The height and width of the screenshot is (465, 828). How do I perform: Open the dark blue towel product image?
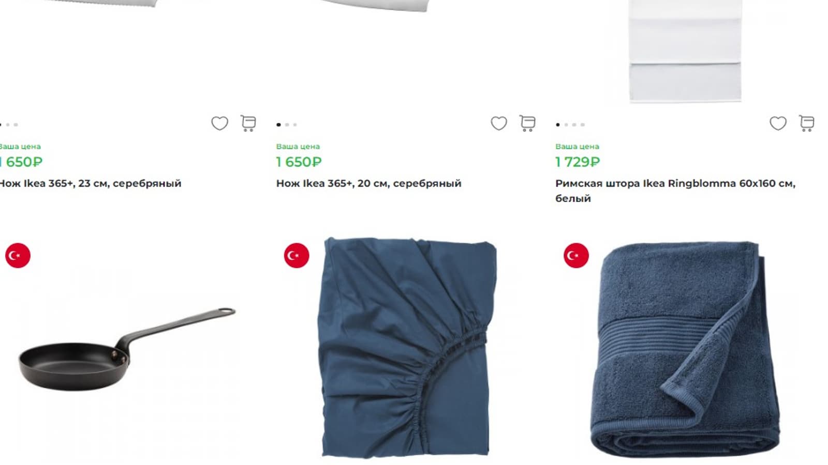click(x=685, y=349)
